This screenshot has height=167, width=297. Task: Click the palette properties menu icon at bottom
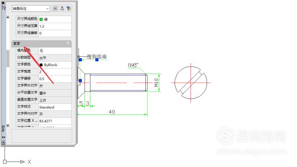(3, 143)
